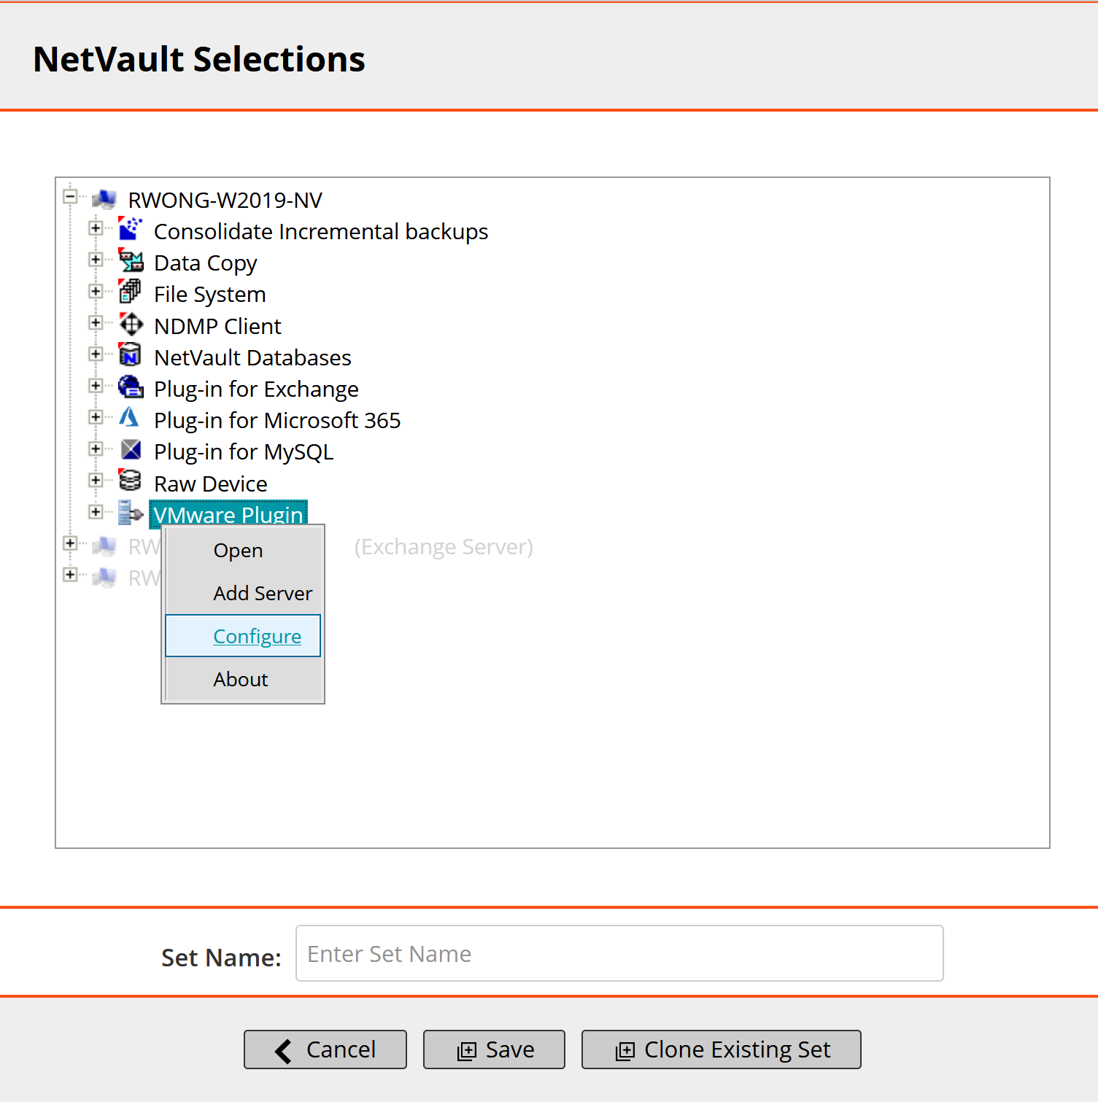This screenshot has width=1098, height=1102.
Task: Expand the Consolidate Incremental backups node
Action: [96, 228]
